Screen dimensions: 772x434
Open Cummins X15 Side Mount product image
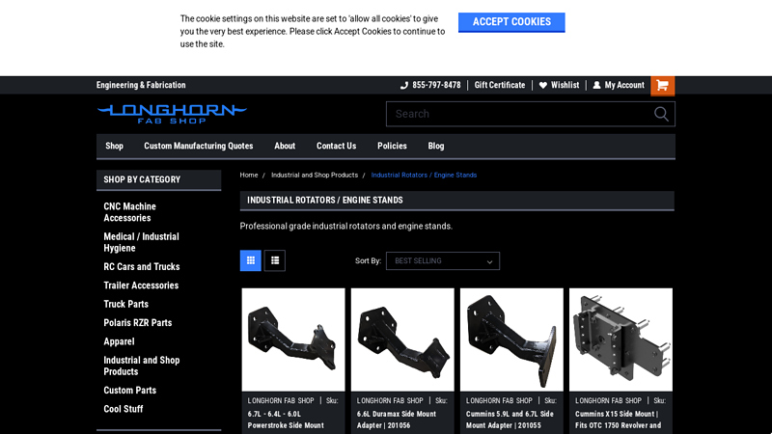click(620, 339)
